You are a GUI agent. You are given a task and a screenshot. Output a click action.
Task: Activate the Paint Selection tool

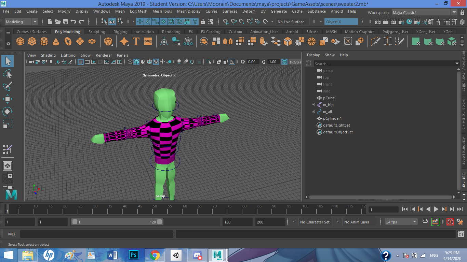pos(8,86)
